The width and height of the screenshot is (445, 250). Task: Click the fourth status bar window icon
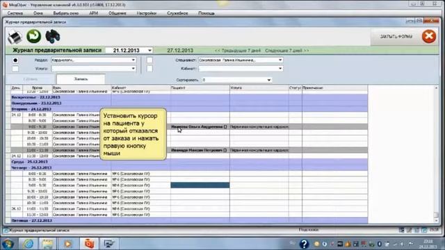pyautogui.click(x=424, y=230)
